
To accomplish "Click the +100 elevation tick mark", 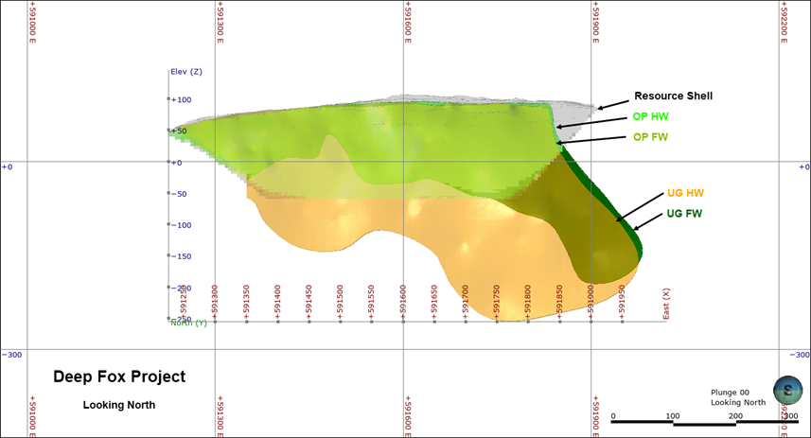I will (x=169, y=98).
